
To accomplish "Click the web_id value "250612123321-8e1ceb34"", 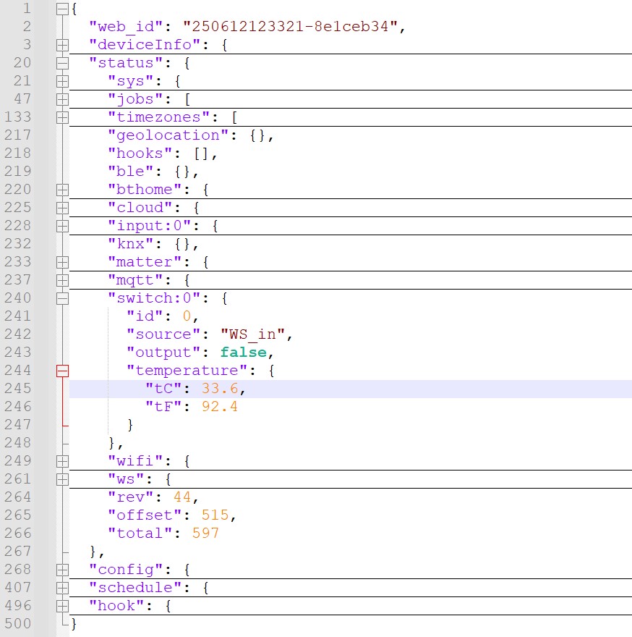I will pyautogui.click(x=290, y=26).
